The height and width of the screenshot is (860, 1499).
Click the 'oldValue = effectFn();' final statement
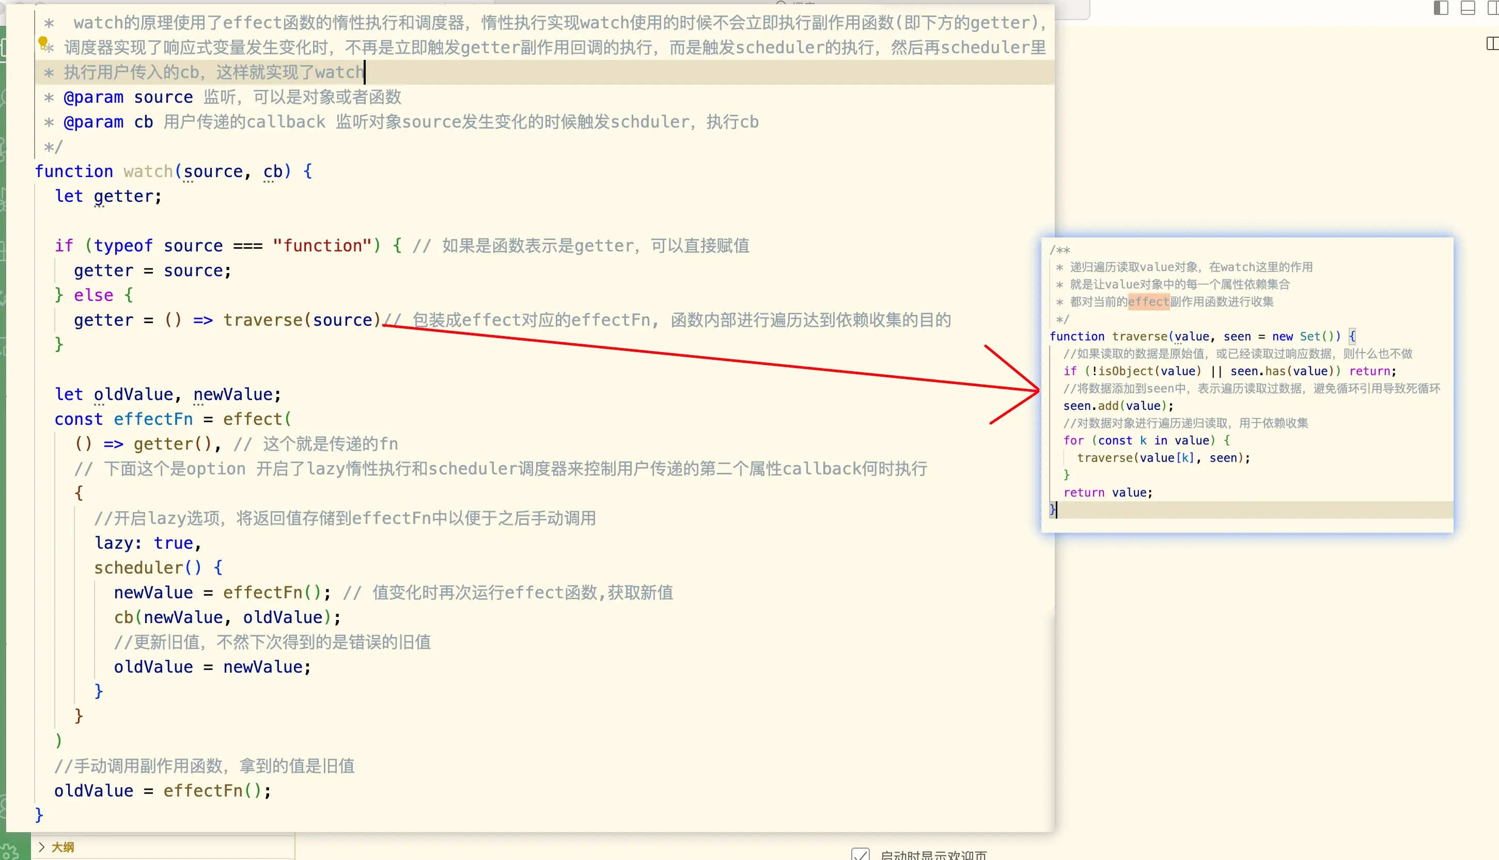tap(163, 791)
